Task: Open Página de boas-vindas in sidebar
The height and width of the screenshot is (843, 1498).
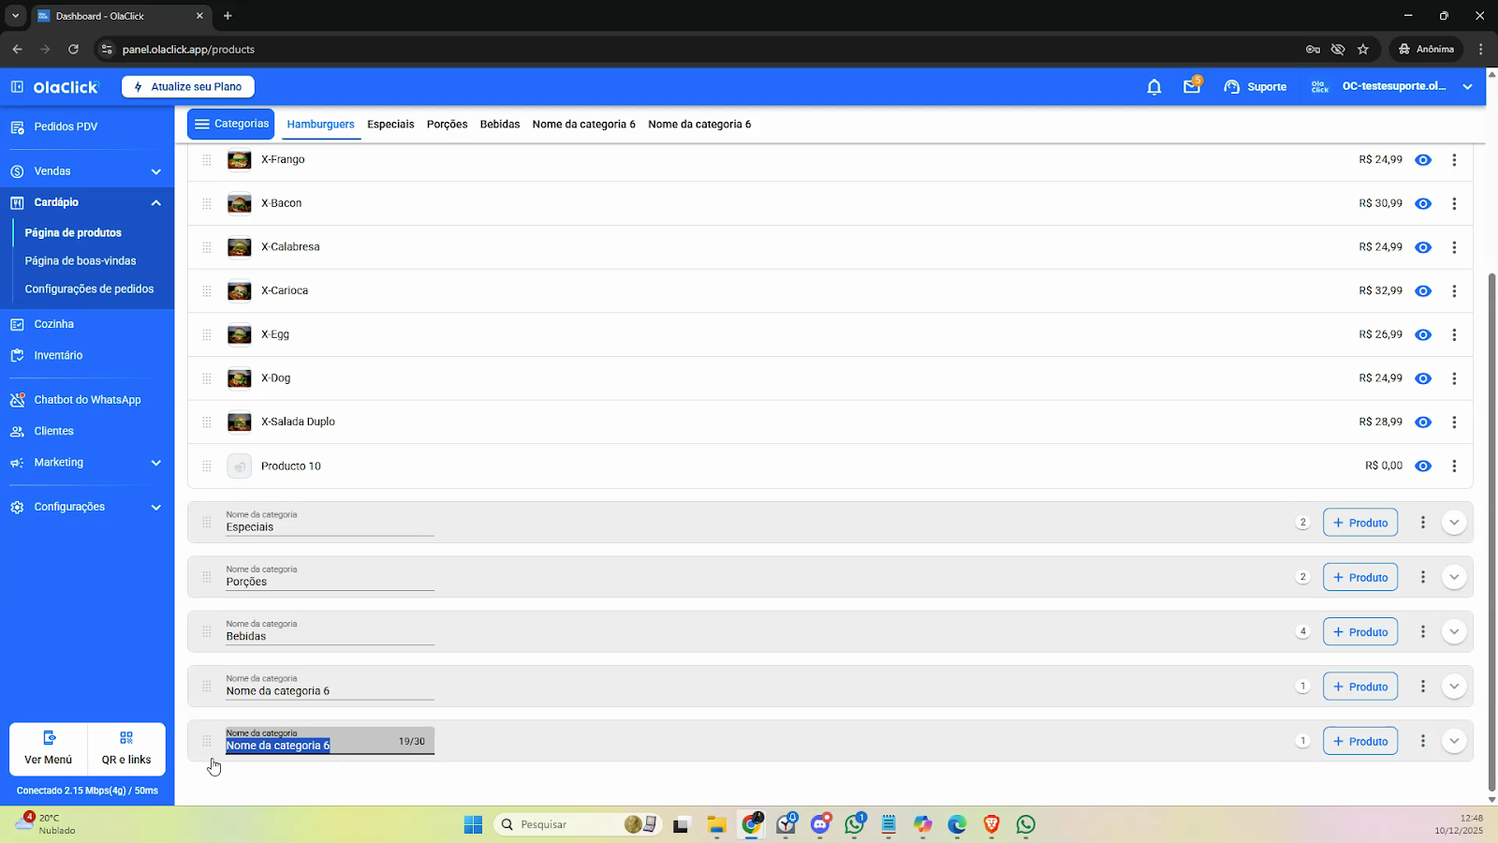Action: [81, 261]
